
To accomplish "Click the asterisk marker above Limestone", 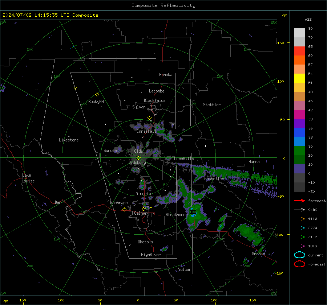I will [x=69, y=137].
